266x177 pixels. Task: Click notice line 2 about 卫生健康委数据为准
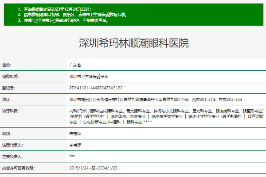click(x=72, y=15)
